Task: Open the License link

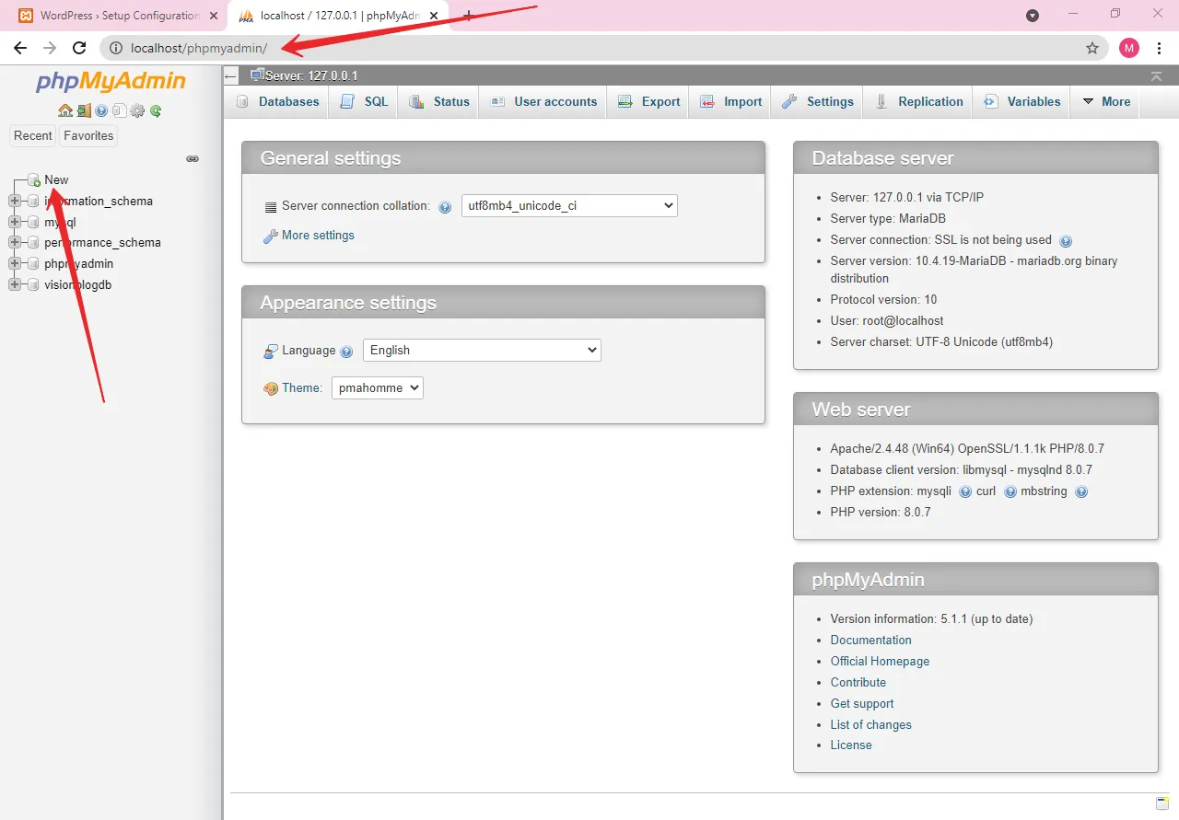Action: [850, 745]
